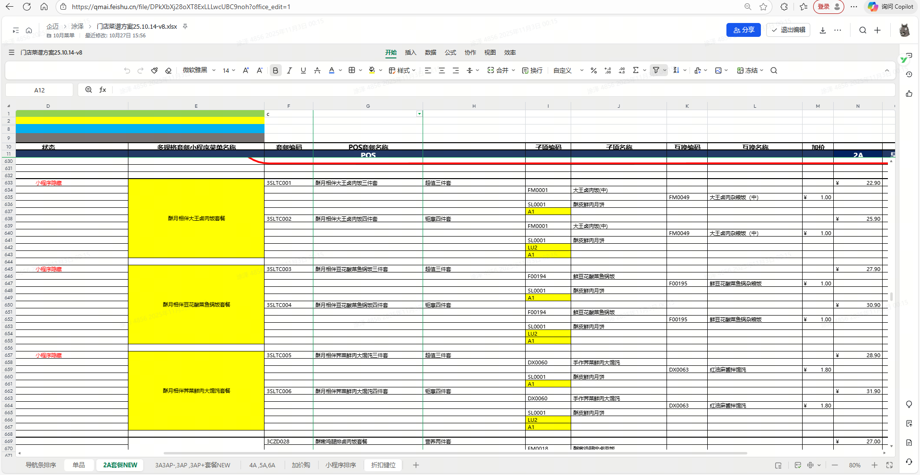Toggle underline formatting
This screenshot has height=475, width=920.
303,70
